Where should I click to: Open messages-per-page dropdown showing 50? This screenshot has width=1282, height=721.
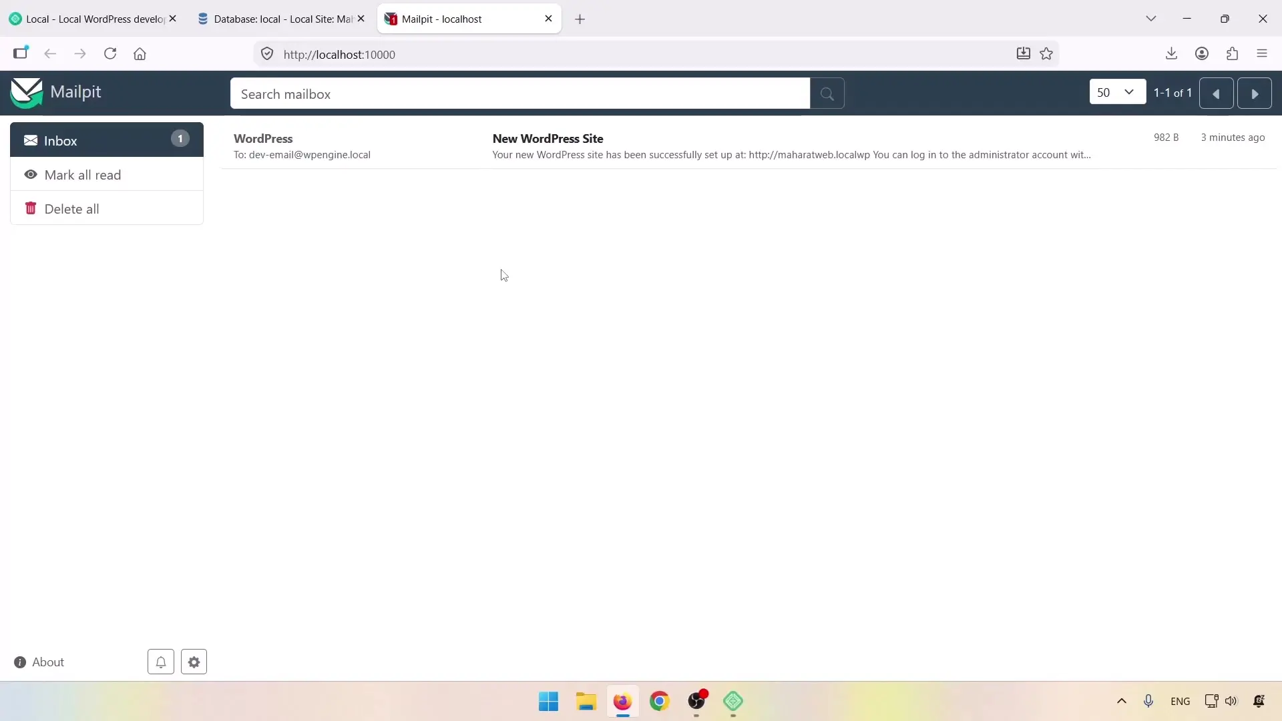(1117, 93)
